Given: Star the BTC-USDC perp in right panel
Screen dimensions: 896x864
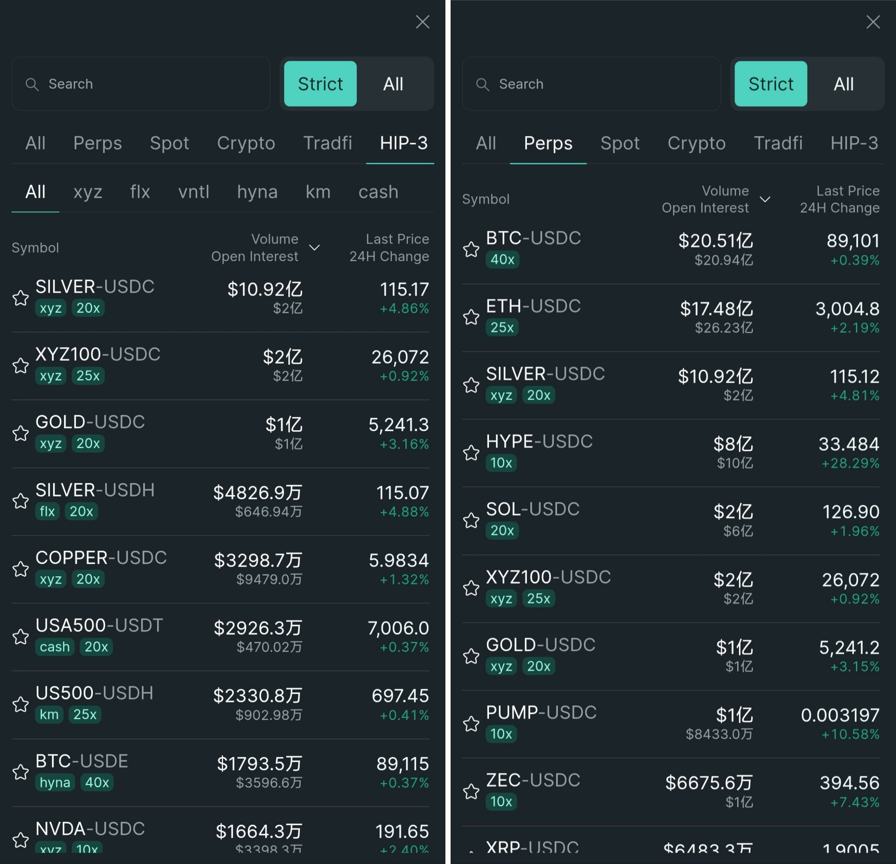Looking at the screenshot, I should (x=471, y=249).
